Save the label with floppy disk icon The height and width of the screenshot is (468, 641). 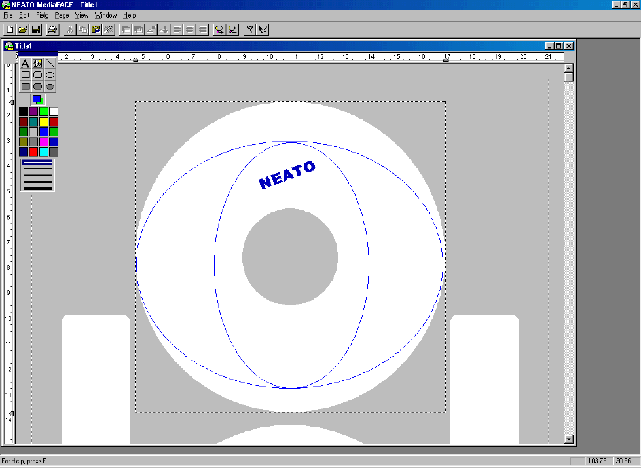pyautogui.click(x=36, y=29)
